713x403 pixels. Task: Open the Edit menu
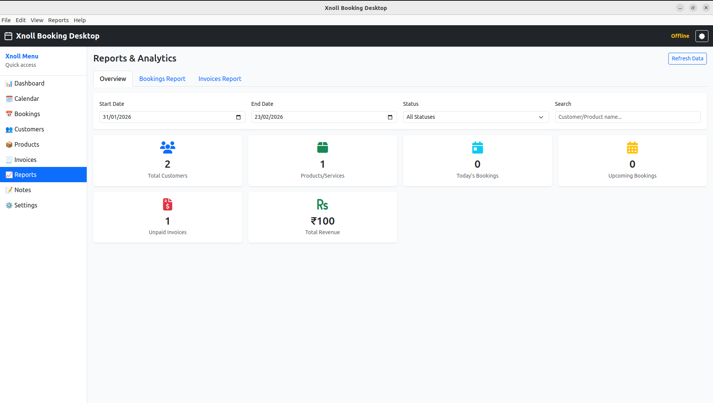(21, 20)
